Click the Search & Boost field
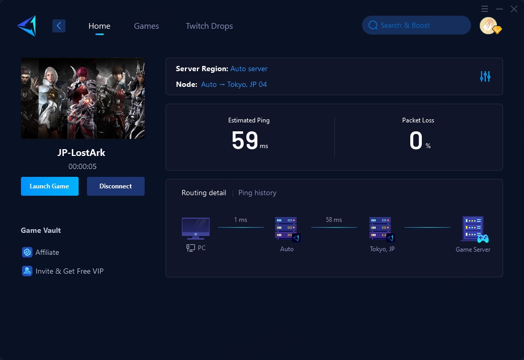This screenshot has width=524, height=360. click(x=417, y=25)
